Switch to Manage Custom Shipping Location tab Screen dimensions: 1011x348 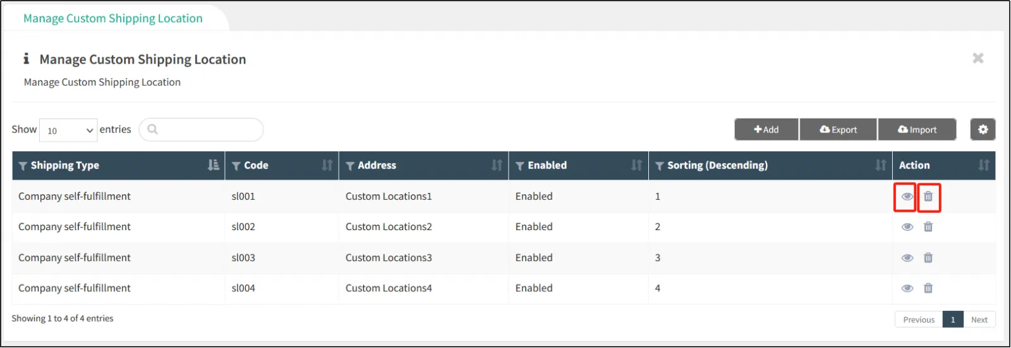(x=113, y=18)
